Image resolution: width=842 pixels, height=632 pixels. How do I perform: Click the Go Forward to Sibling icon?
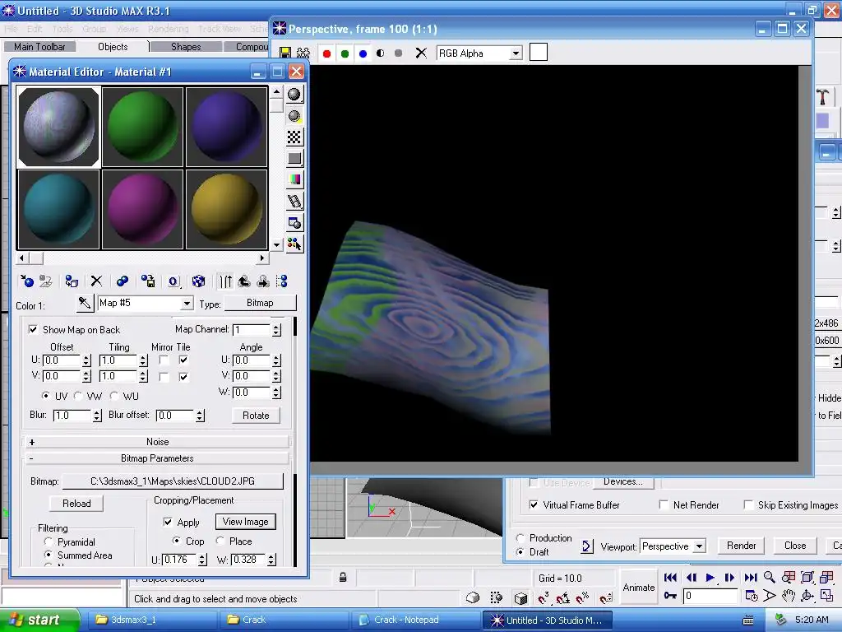263,281
